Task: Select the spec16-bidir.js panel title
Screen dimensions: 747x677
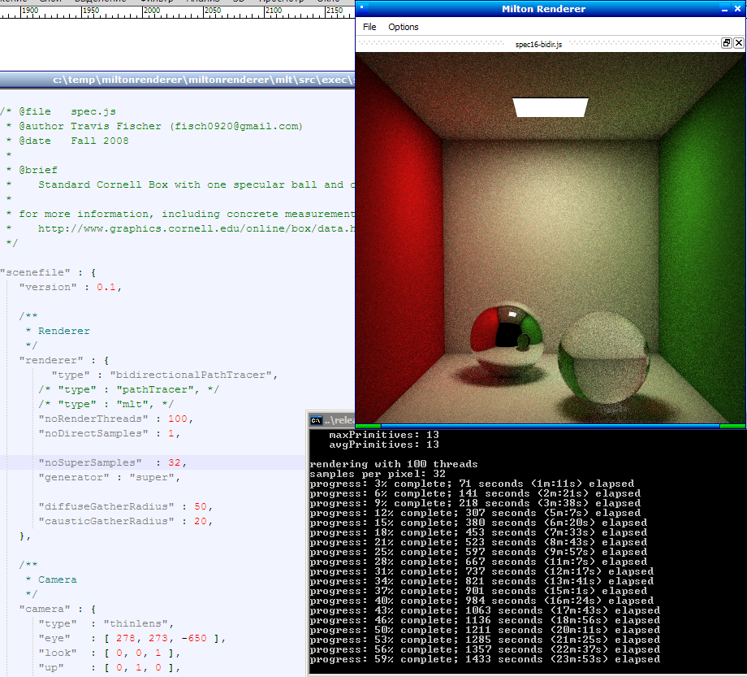Action: [x=538, y=45]
